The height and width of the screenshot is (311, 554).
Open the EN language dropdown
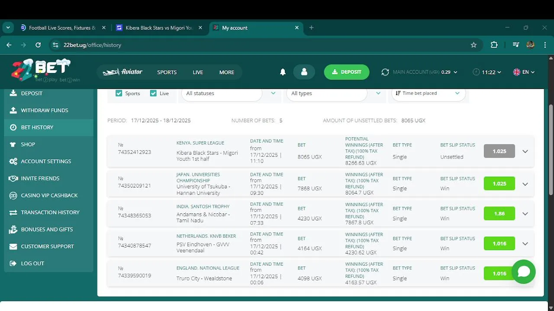point(524,72)
